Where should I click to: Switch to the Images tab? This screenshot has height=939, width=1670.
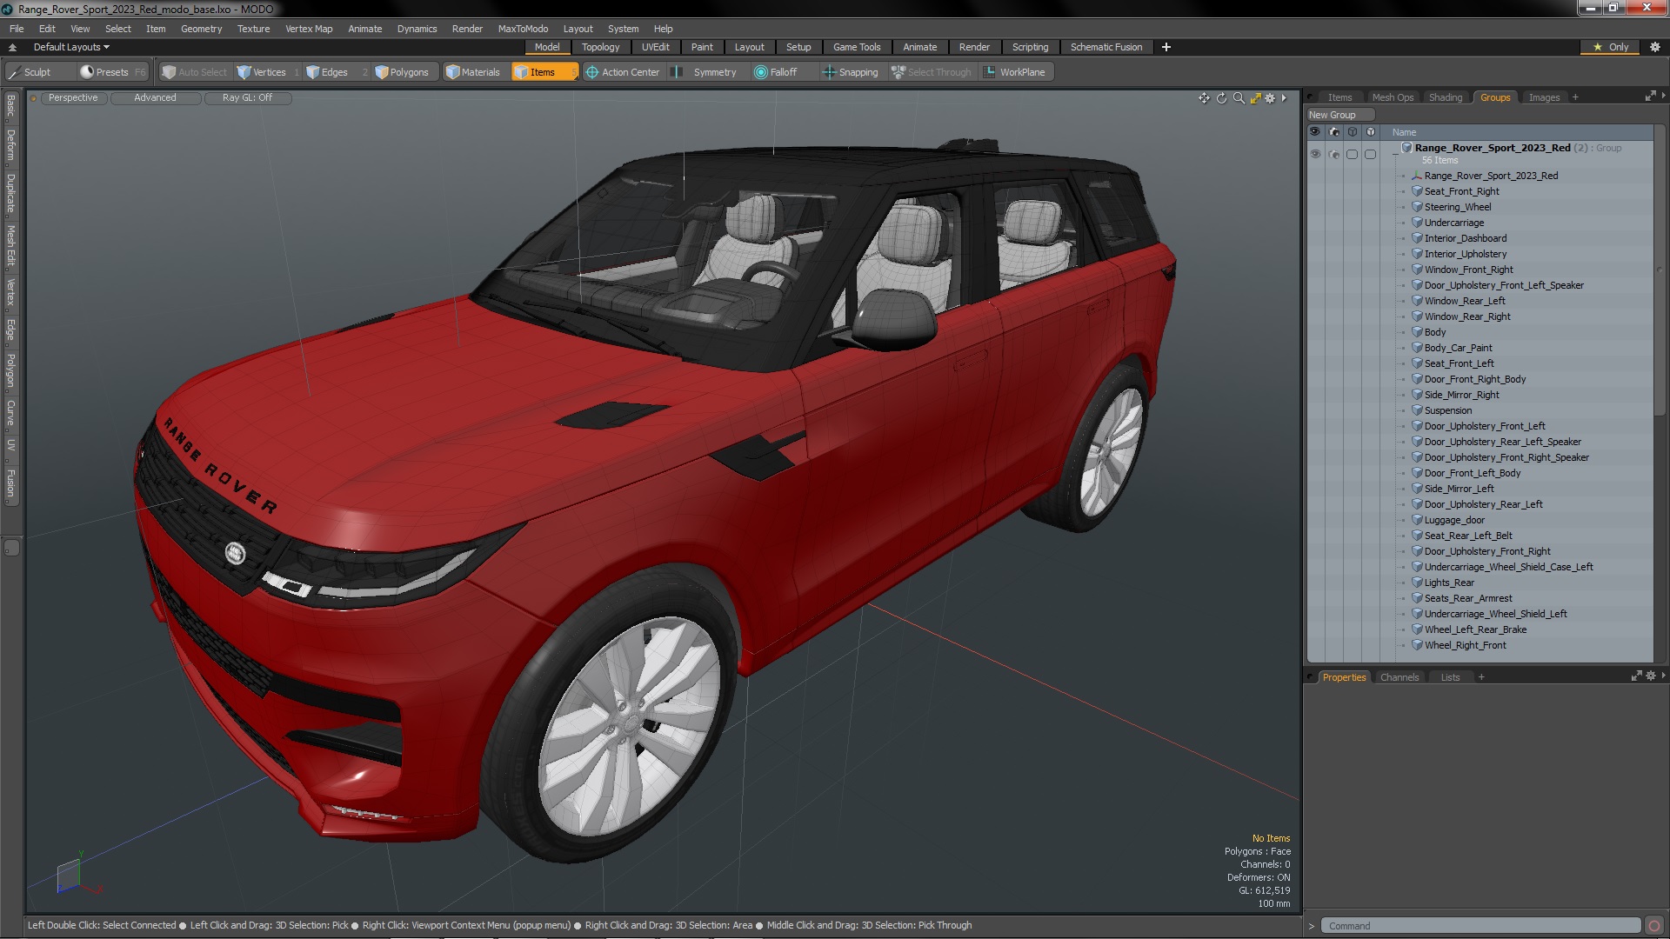[1544, 97]
